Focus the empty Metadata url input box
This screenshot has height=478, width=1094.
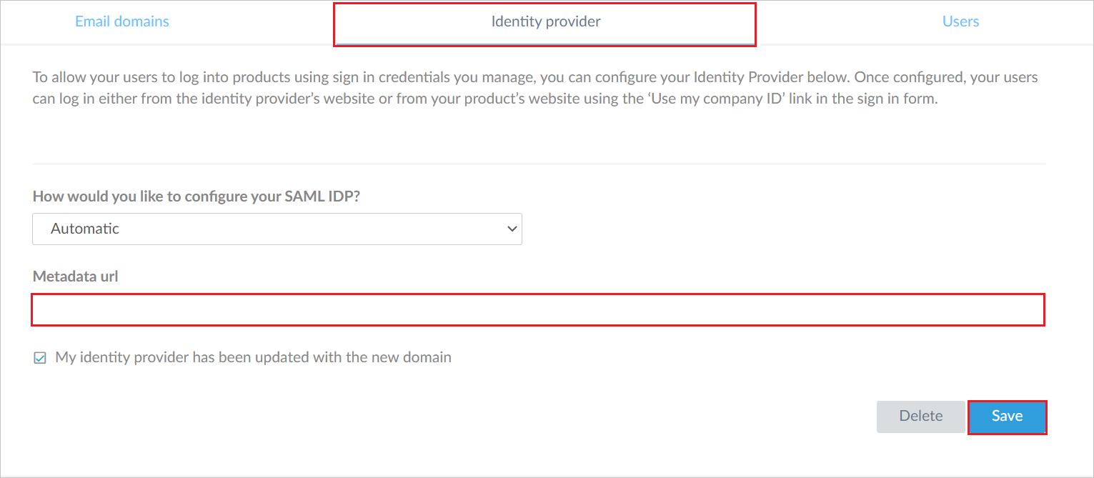pyautogui.click(x=536, y=309)
